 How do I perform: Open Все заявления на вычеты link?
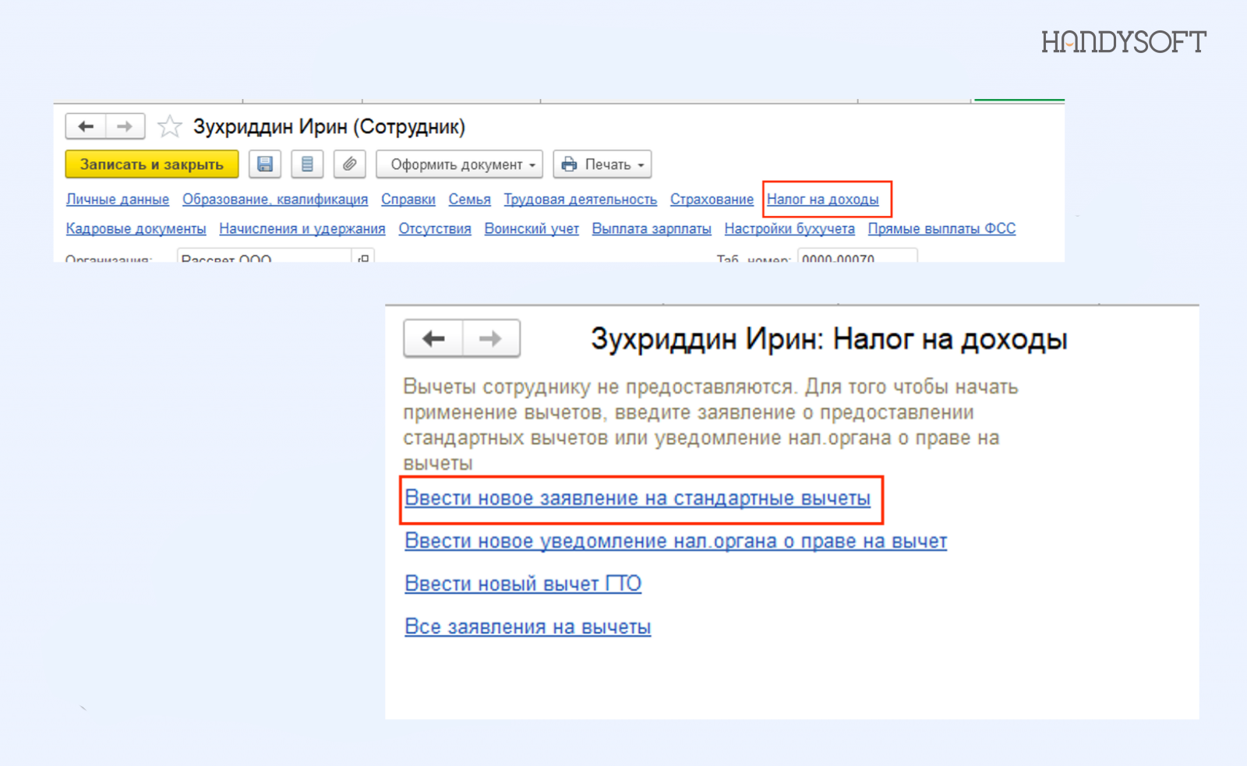click(x=528, y=627)
